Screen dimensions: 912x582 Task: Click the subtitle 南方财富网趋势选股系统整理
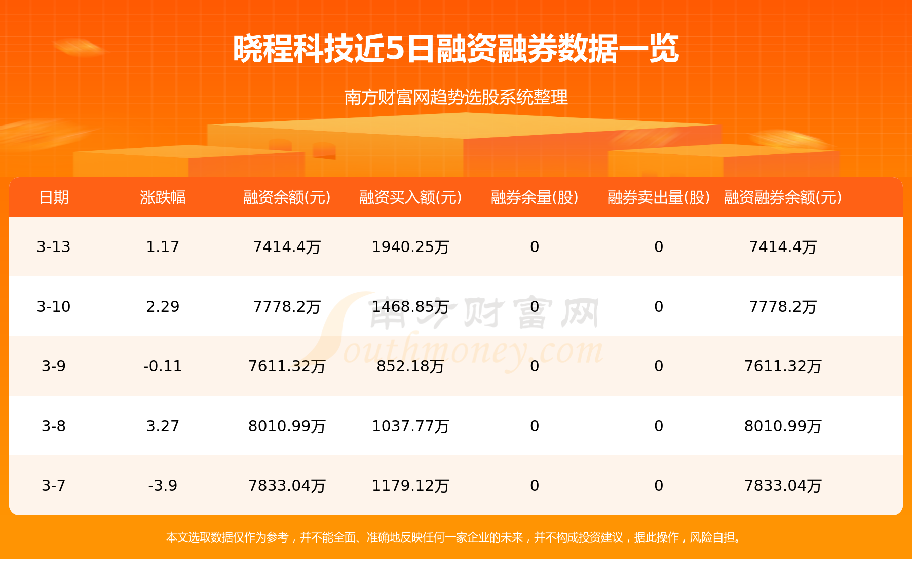coord(456,97)
